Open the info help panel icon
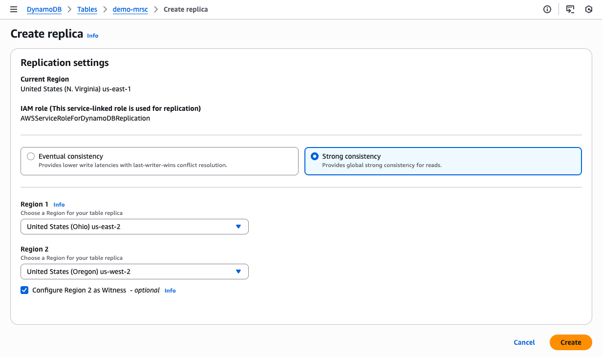Screen dimensions: 602x357 pyautogui.click(x=547, y=9)
